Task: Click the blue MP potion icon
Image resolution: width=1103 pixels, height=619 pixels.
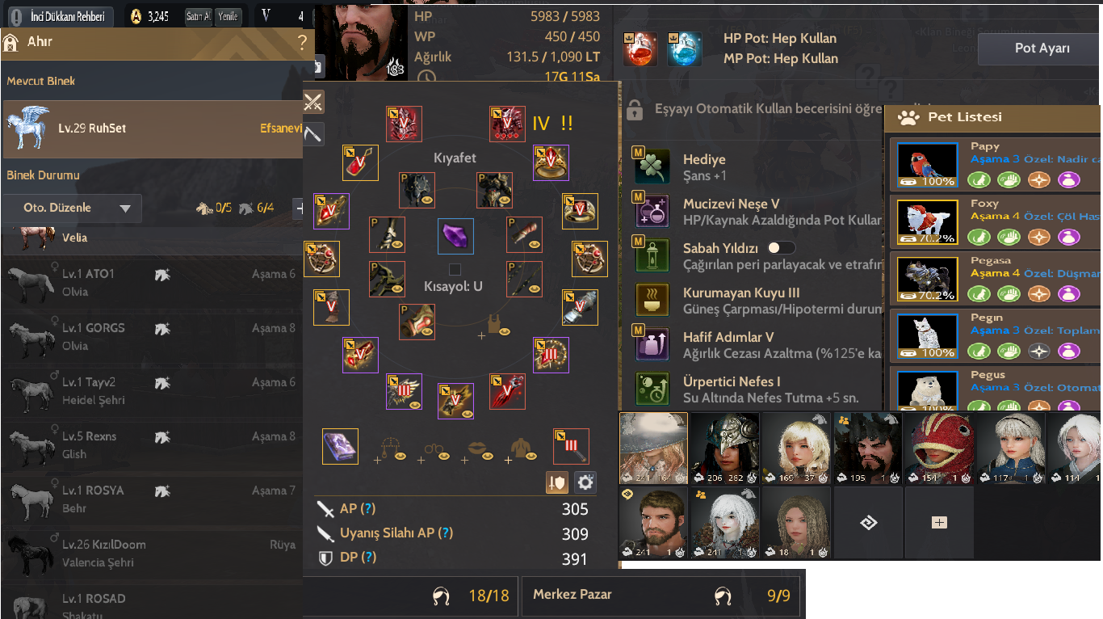Action: tap(685, 48)
